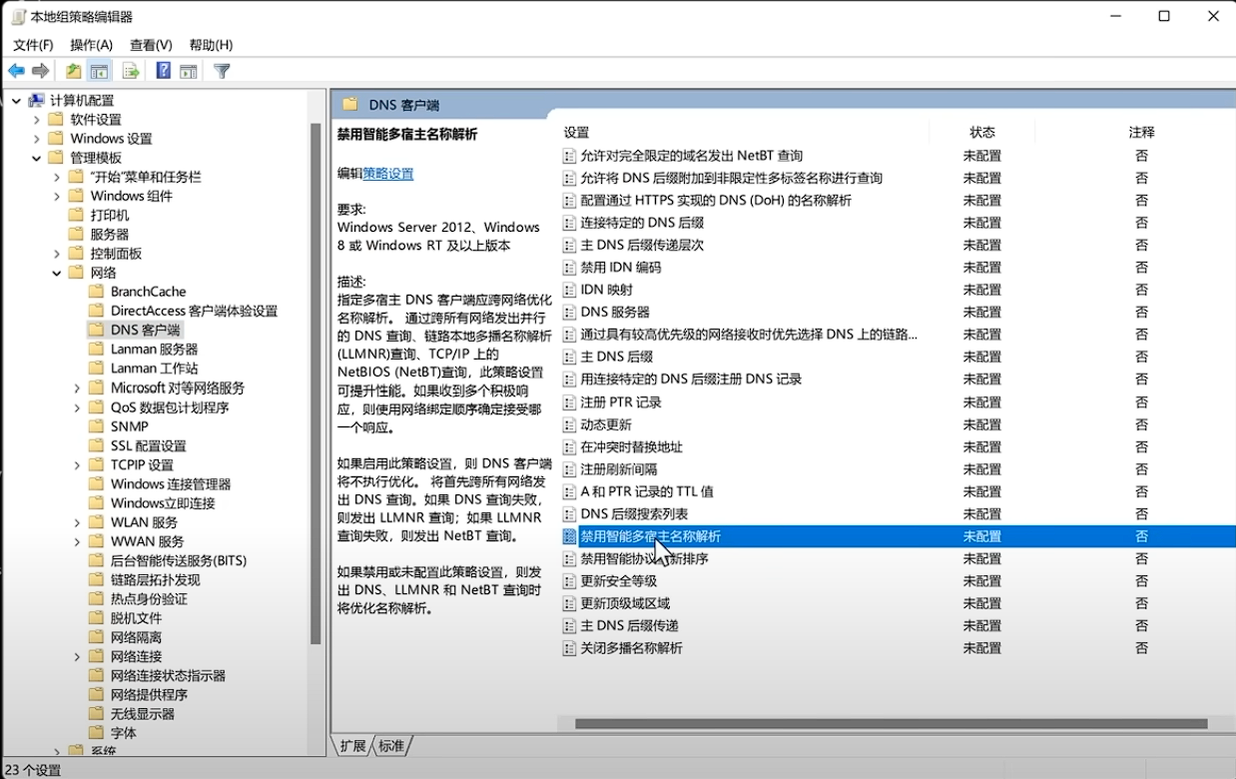The height and width of the screenshot is (779, 1236).
Task: Click the Back navigation arrow icon
Action: (16, 70)
